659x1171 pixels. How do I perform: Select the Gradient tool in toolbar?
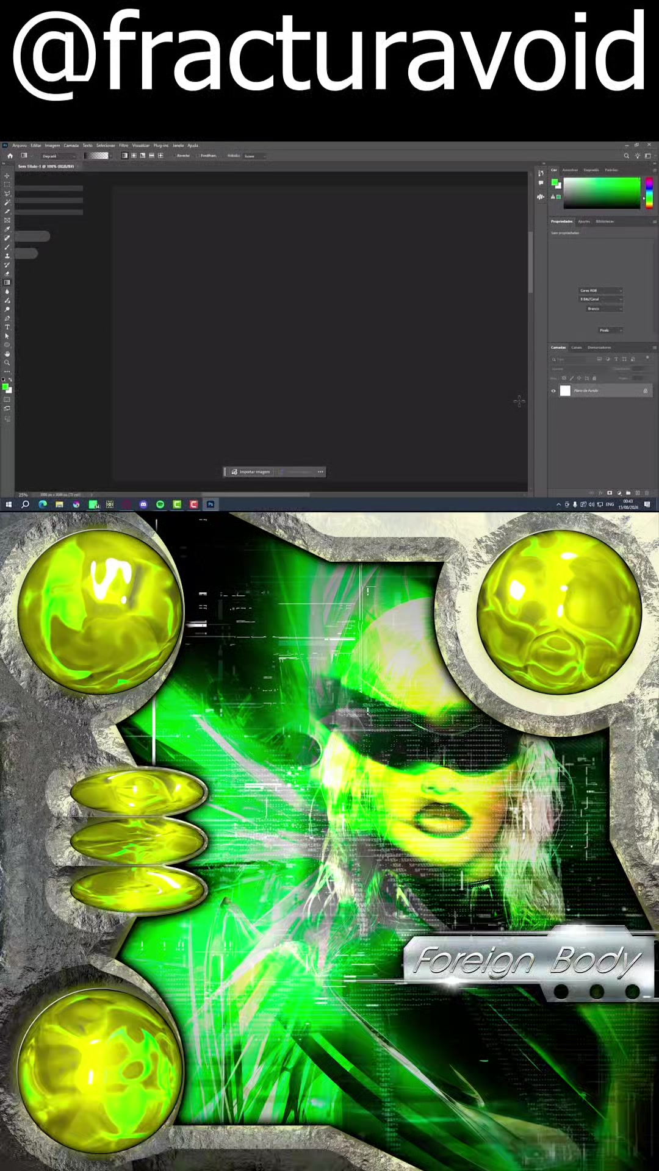7,282
